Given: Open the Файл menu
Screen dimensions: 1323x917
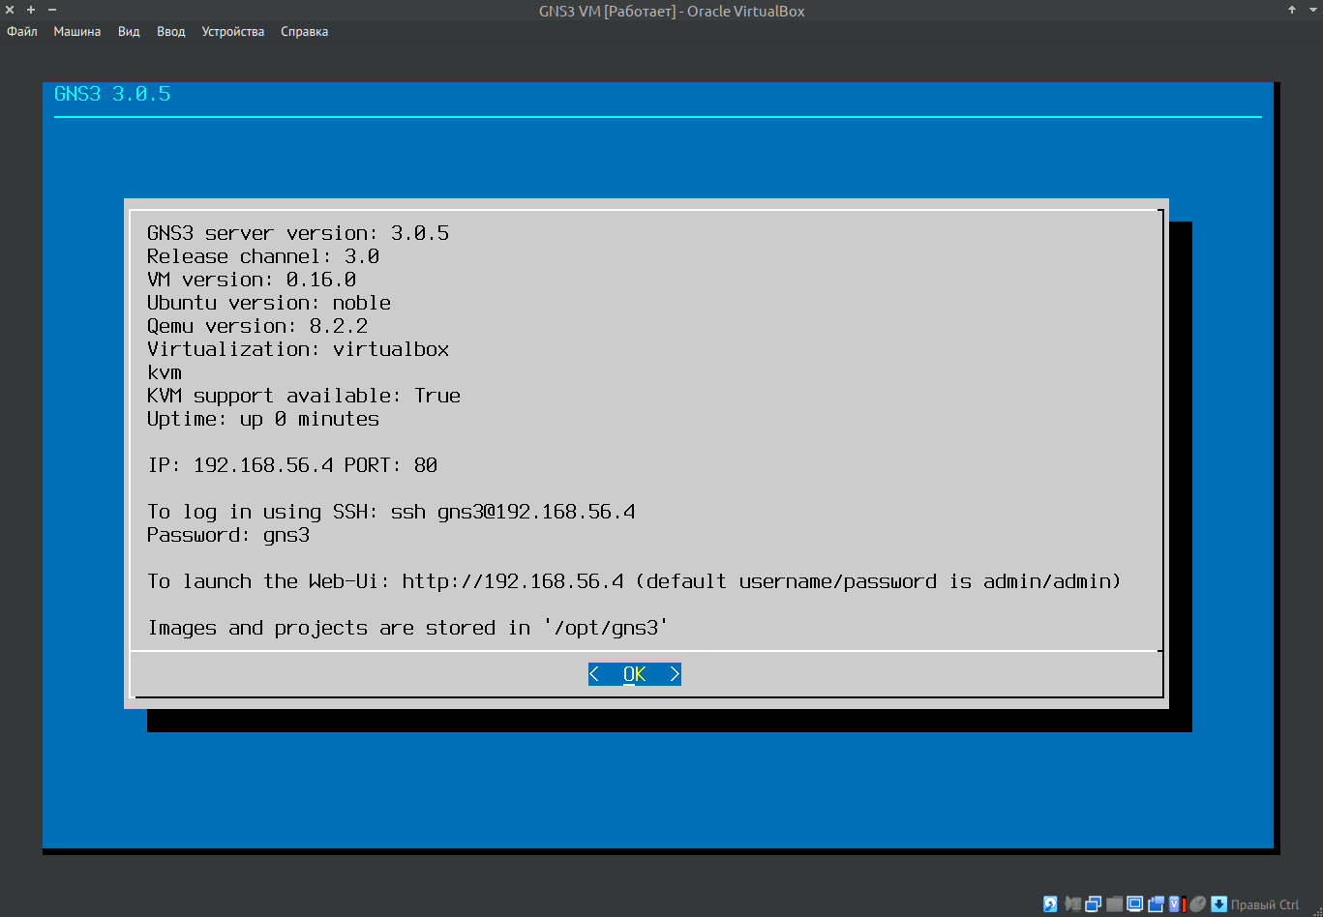Looking at the screenshot, I should pyautogui.click(x=22, y=32).
